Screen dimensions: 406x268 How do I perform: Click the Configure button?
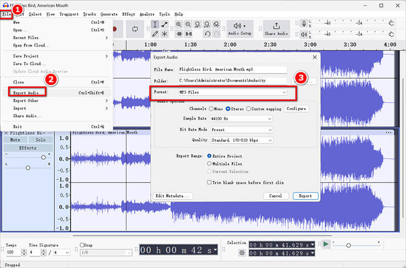(296, 109)
